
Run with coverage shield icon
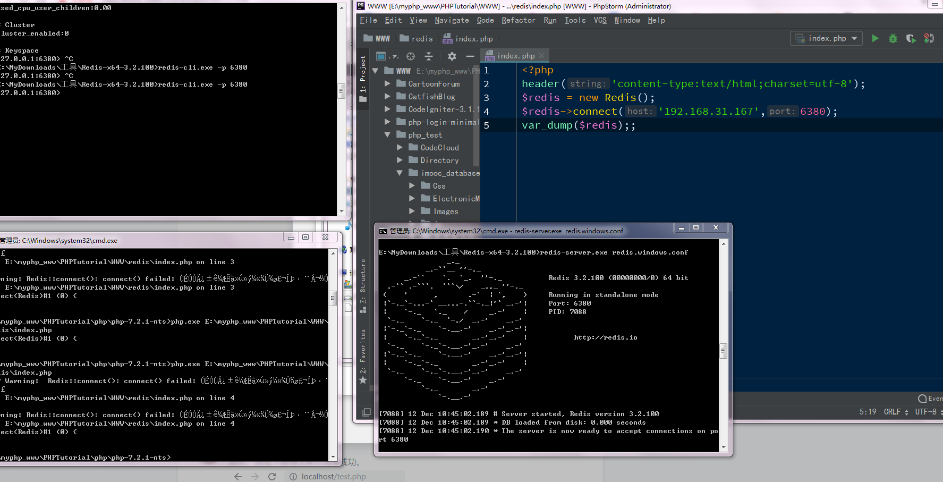[x=911, y=38]
